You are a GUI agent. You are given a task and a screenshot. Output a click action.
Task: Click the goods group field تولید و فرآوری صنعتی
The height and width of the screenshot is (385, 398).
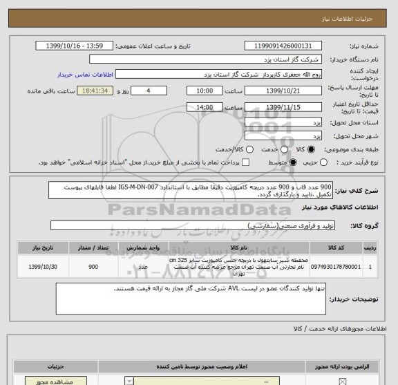[193, 225]
